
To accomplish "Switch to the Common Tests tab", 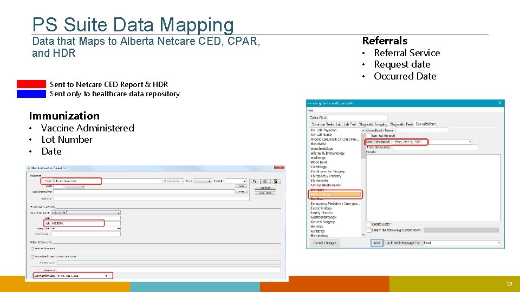I will 323,124.
